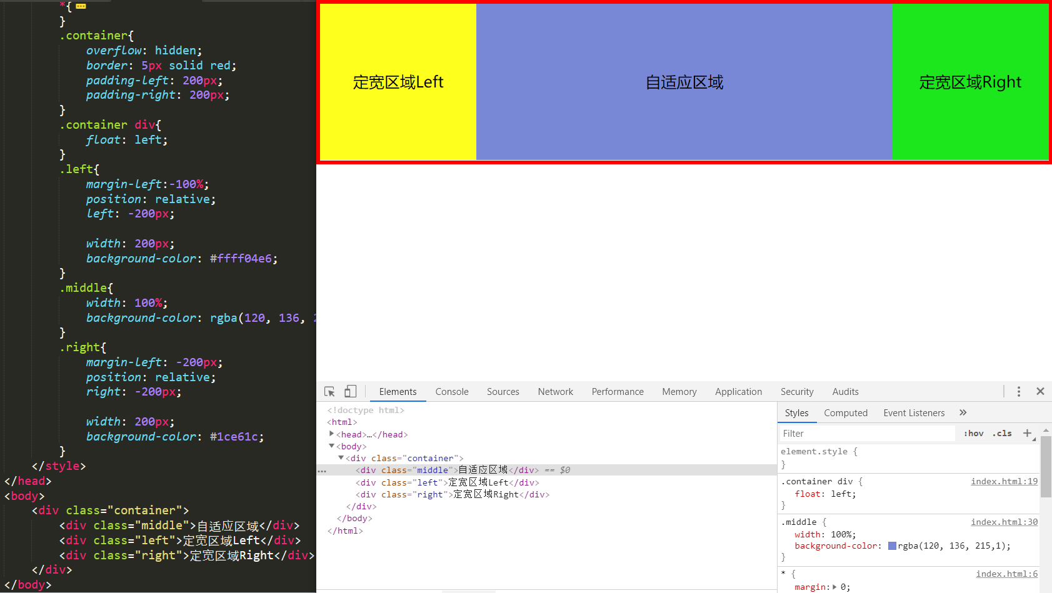
Task: Open the Security tab
Action: click(x=797, y=392)
